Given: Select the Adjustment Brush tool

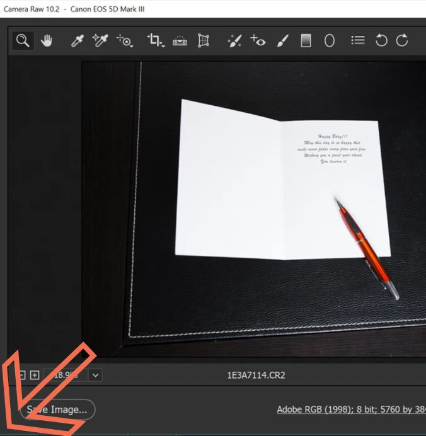Looking at the screenshot, I should (283, 41).
